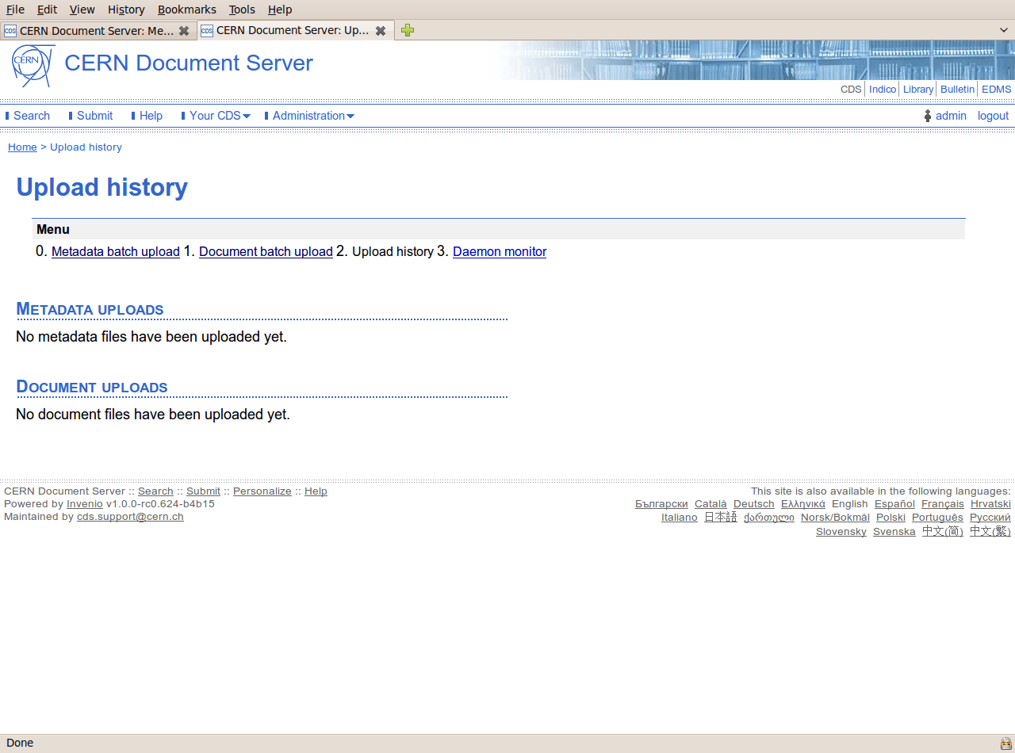Click the CERN Document Server title link

[189, 63]
